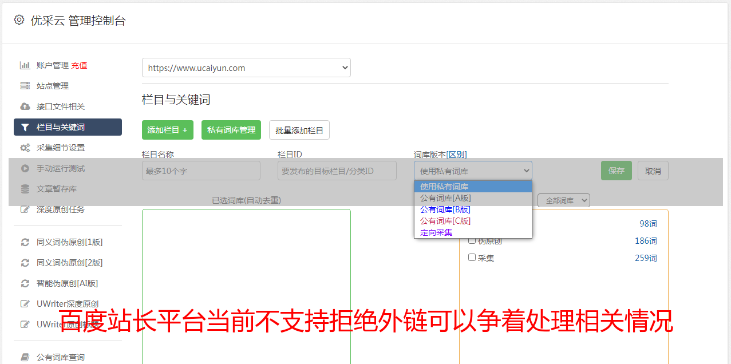Screen dimensions: 731x364
Task: Click the book icon for 公有词库查询
Action: coord(25,357)
